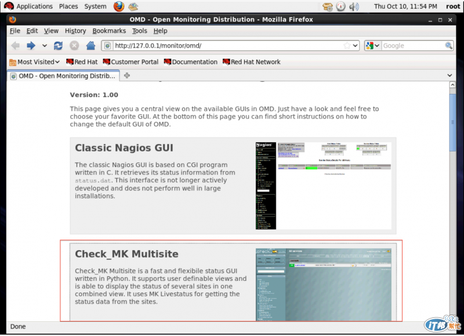Click the Firefox window title bar icon
The width and height of the screenshot is (464, 336).
(x=12, y=20)
